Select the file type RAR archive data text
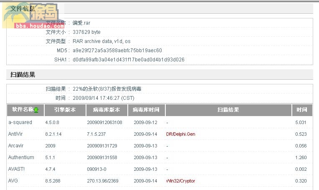 [x=101, y=41]
